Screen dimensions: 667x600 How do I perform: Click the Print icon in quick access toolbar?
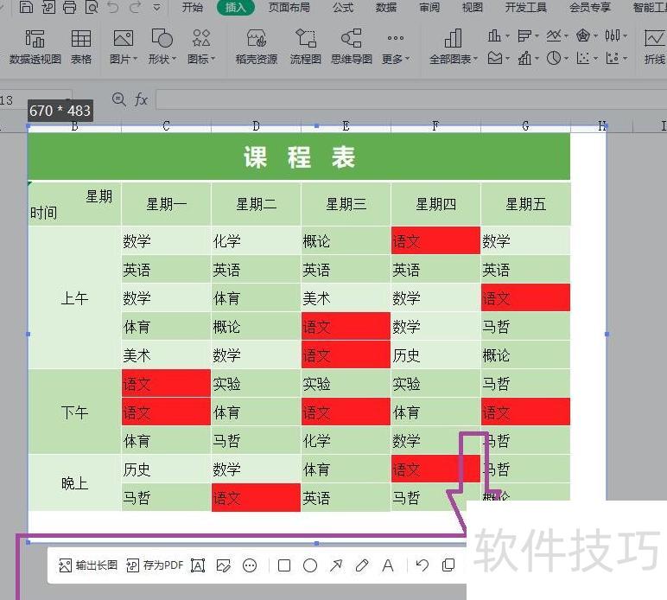69,7
